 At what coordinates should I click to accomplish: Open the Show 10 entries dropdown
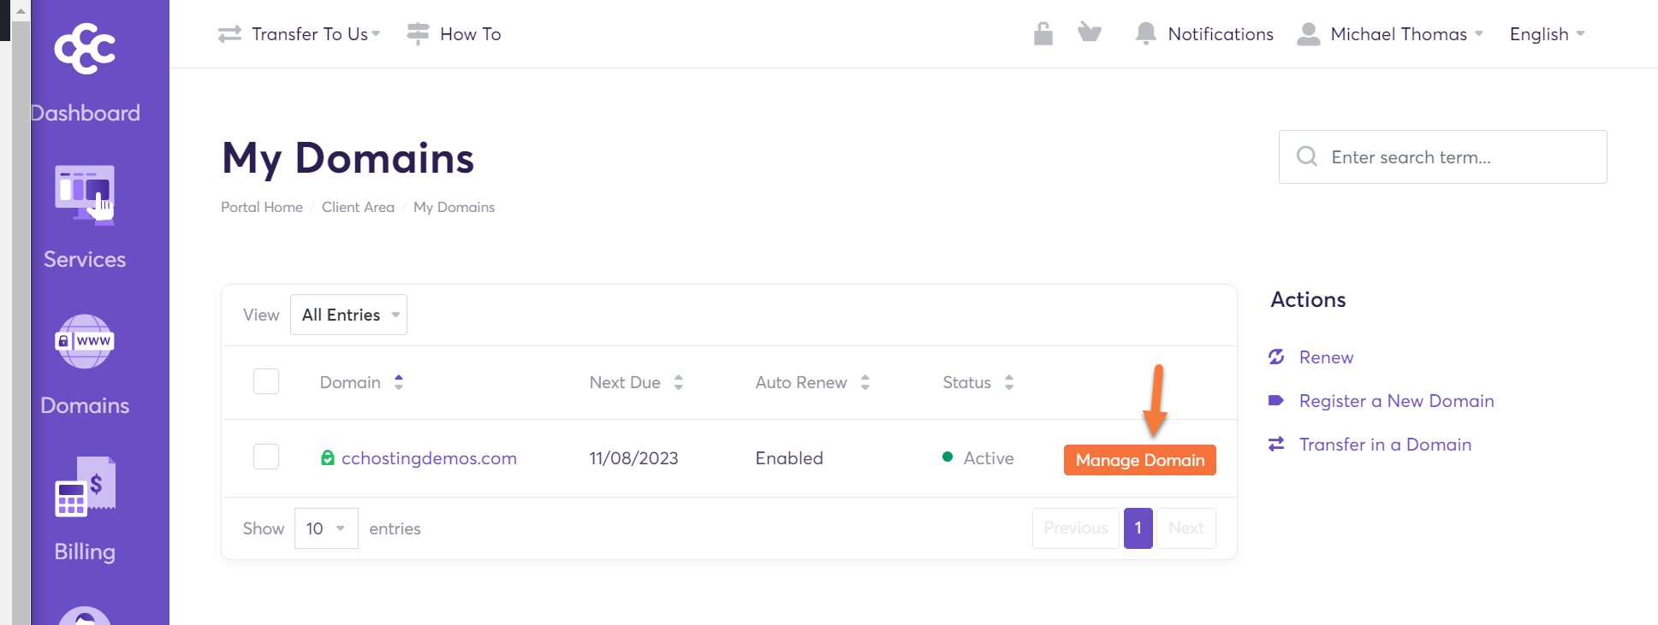point(326,528)
